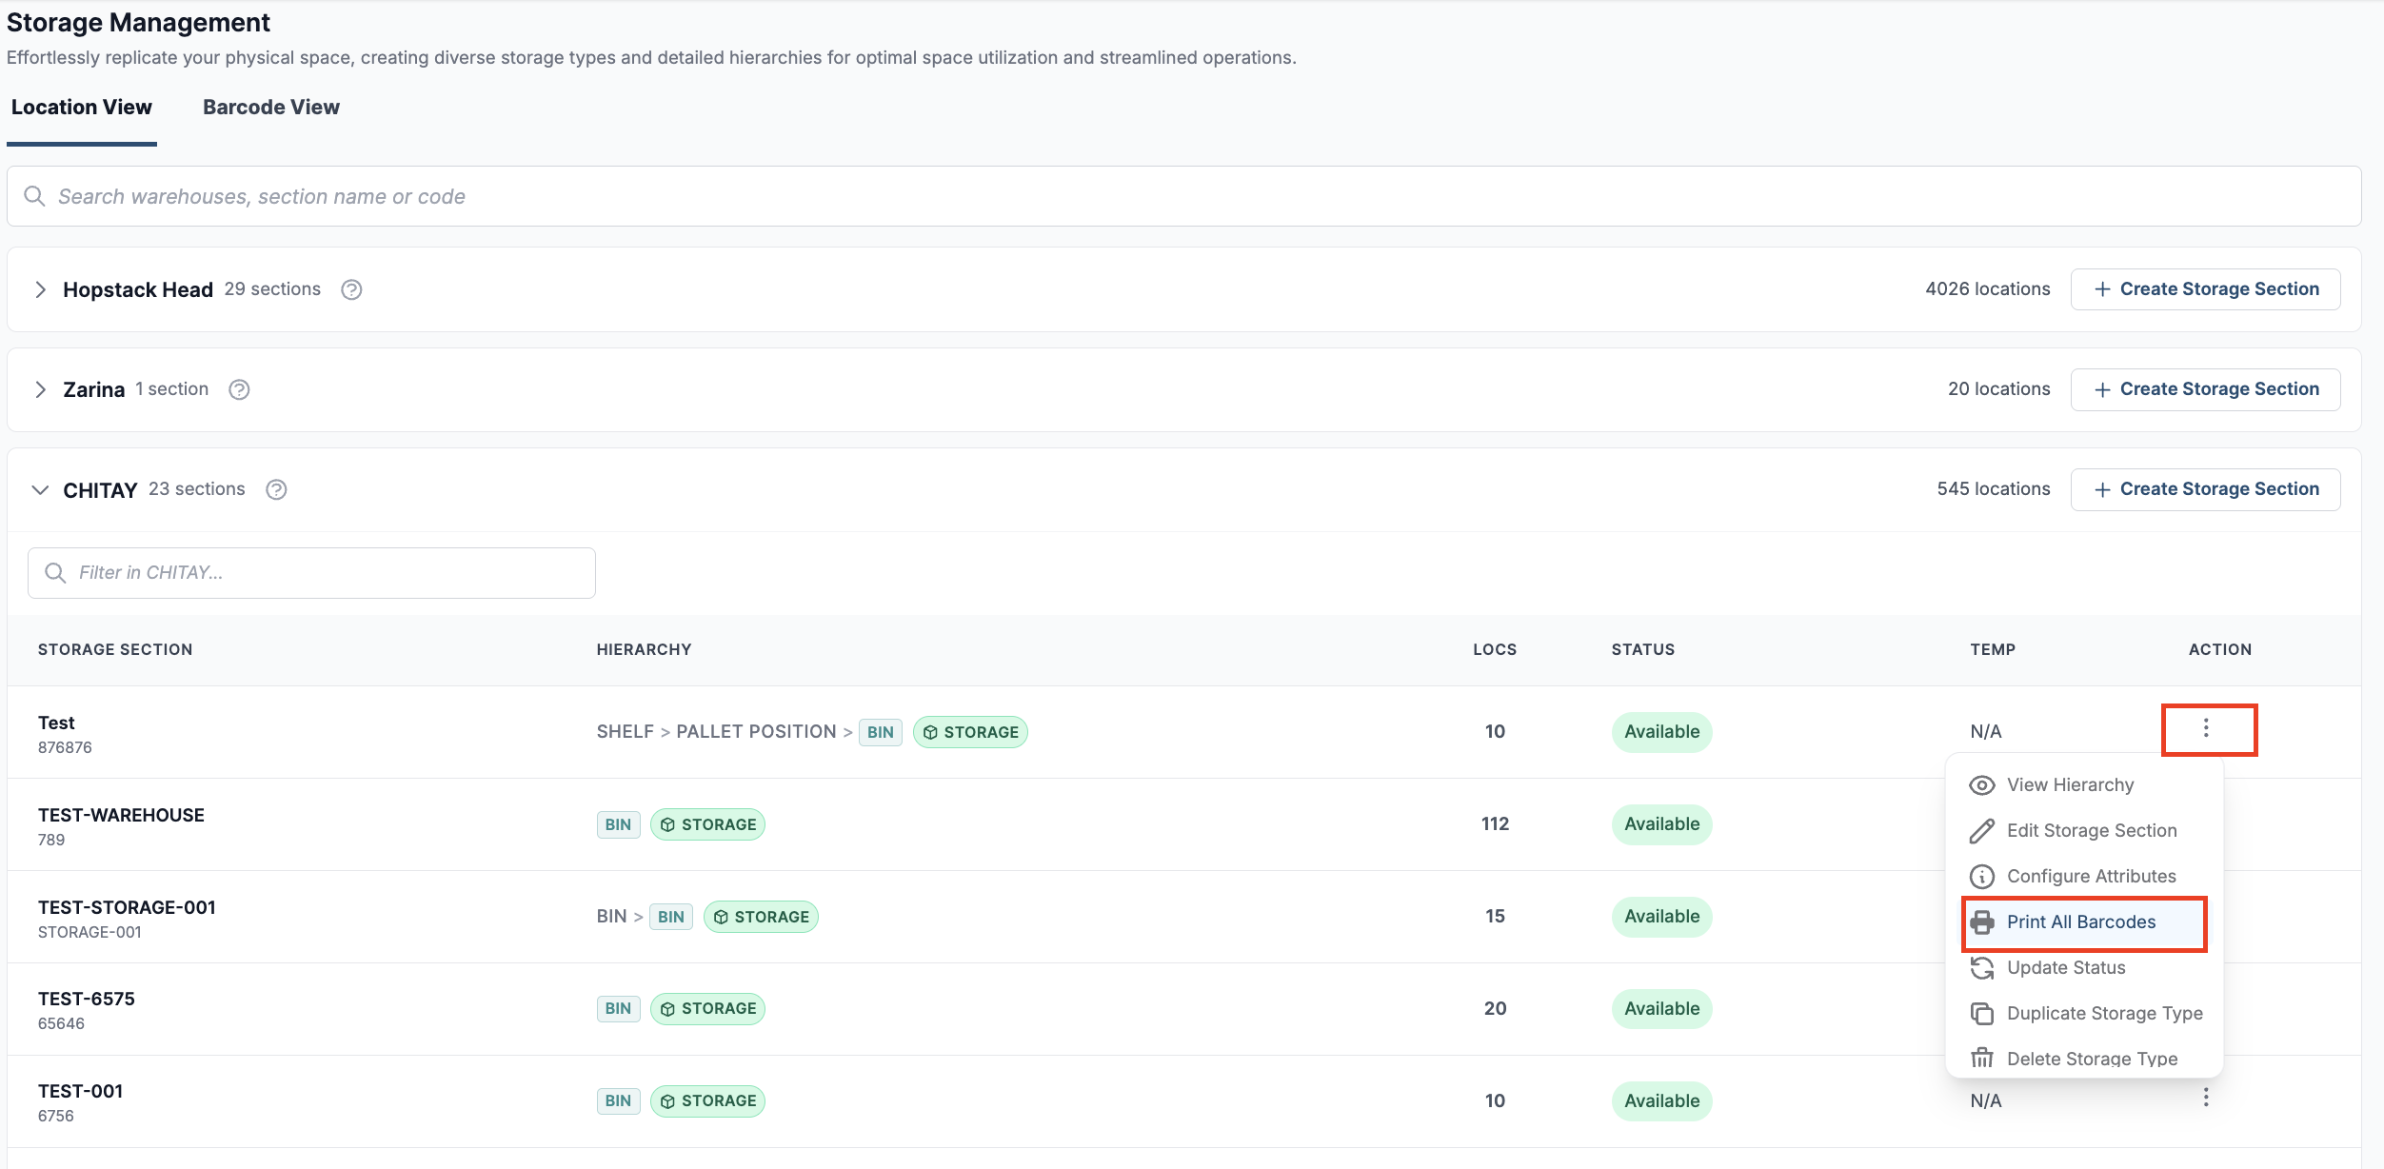This screenshot has height=1169, width=2384.
Task: Select Update Status from the menu
Action: click(x=2084, y=967)
